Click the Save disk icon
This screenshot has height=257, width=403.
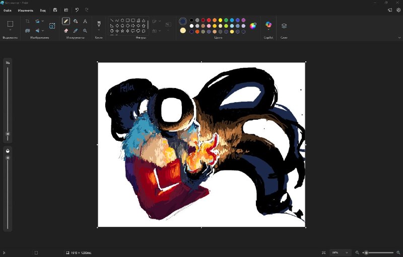click(x=55, y=10)
